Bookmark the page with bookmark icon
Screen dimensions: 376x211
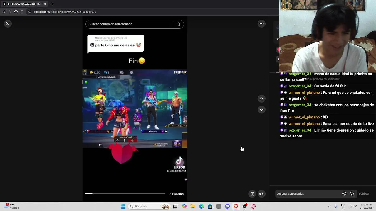point(22,12)
